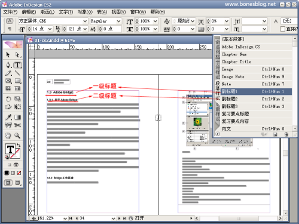Go to the first page button
The width and height of the screenshot is (299, 224).
tap(71, 219)
